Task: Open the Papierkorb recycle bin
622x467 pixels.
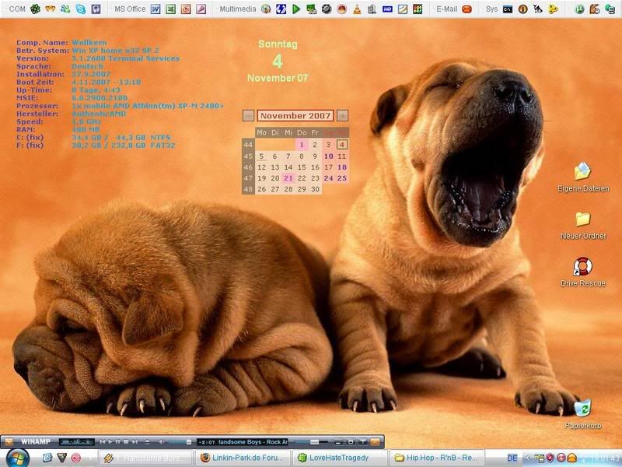Action: 582,408
